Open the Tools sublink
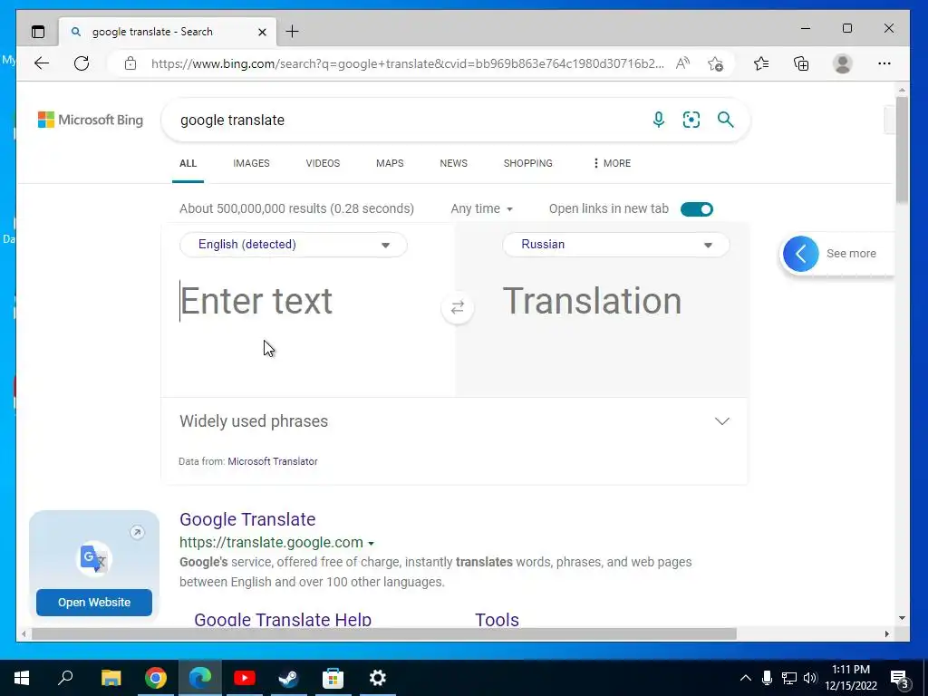 498,619
